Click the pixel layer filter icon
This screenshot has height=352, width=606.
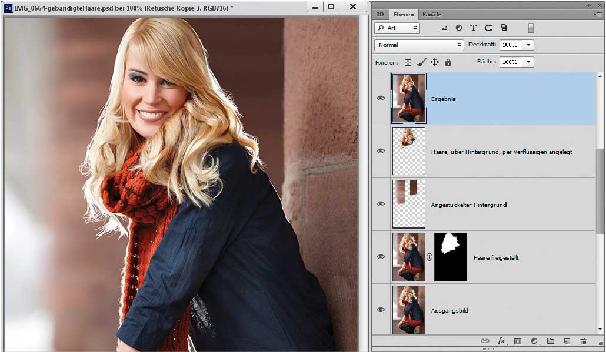tap(444, 28)
